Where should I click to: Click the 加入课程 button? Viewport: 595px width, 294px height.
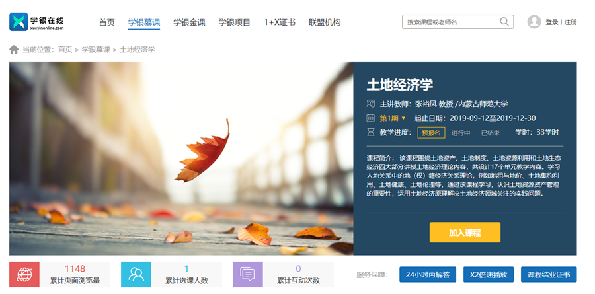click(x=465, y=232)
